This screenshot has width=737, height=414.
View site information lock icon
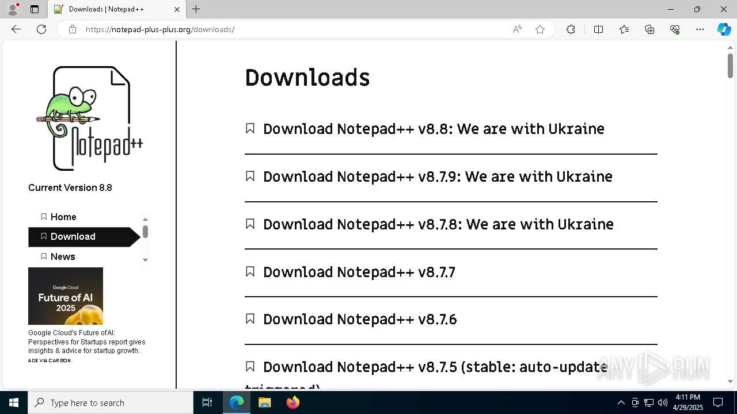tap(73, 29)
